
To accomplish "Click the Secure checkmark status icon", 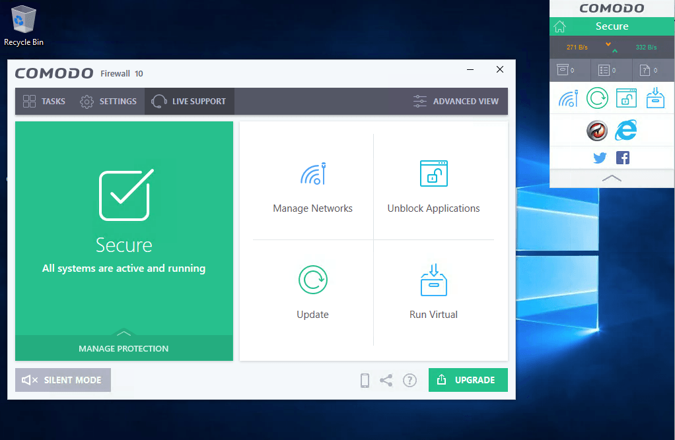I will [125, 195].
